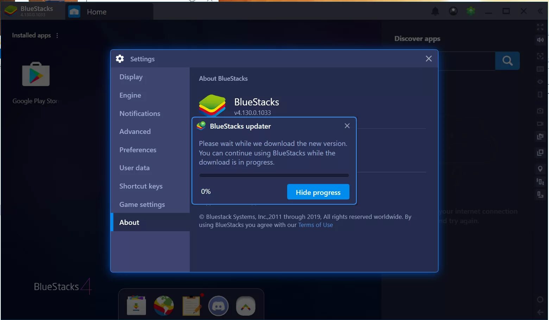Click the search magnifier button in Discover apps
This screenshot has height=320, width=549.
(507, 61)
